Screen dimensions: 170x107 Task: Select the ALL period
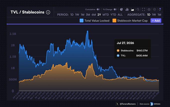(120, 15)
